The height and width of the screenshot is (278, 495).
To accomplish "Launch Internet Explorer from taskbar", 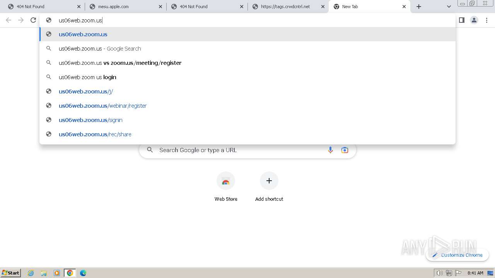I will [x=31, y=273].
